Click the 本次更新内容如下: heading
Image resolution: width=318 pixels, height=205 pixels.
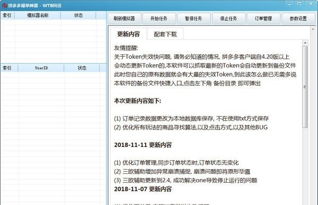137,101
